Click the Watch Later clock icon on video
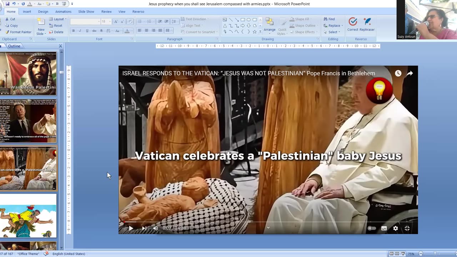This screenshot has height=257, width=457. pyautogui.click(x=398, y=73)
